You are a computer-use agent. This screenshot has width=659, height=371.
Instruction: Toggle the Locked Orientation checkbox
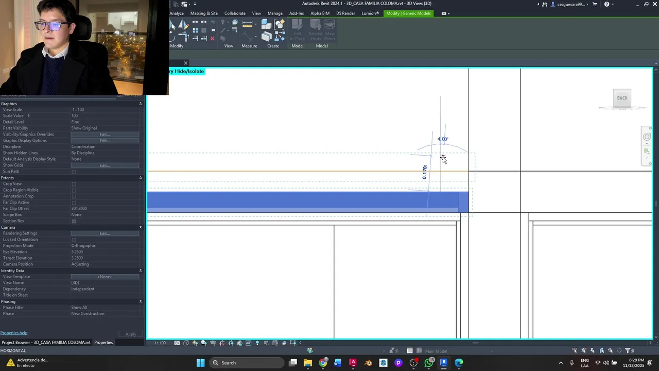[74, 240]
